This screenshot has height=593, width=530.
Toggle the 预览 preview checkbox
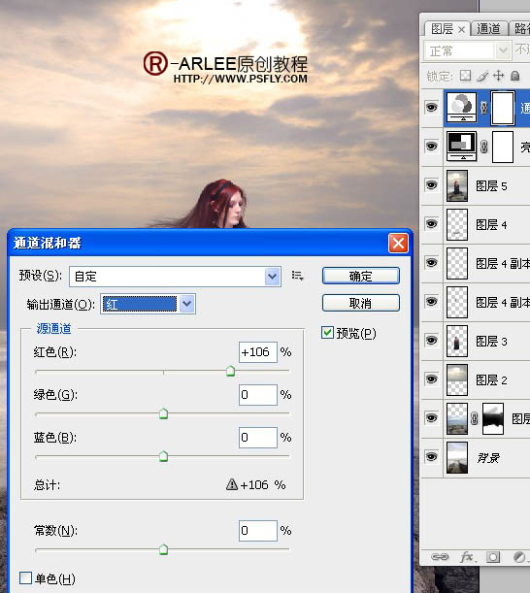327,333
